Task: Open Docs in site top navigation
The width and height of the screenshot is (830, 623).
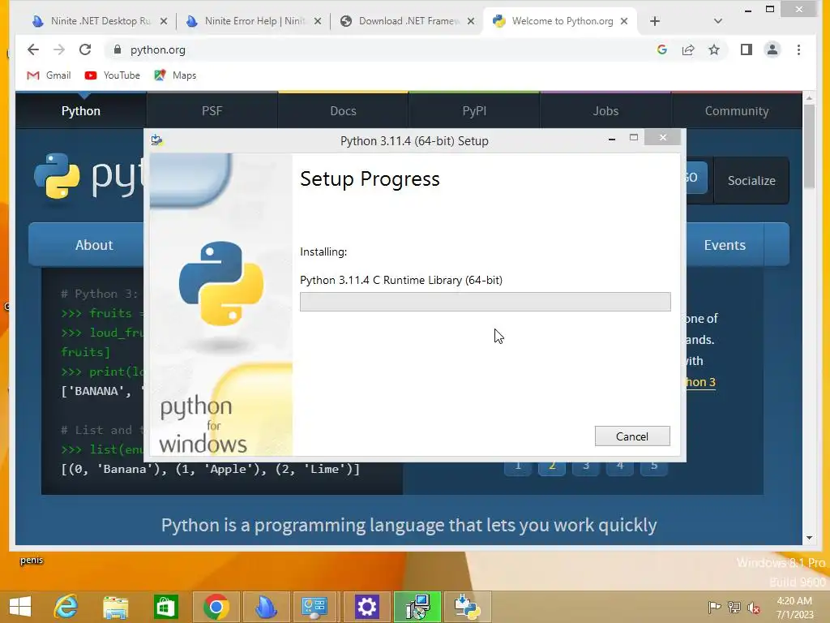Action: (343, 110)
